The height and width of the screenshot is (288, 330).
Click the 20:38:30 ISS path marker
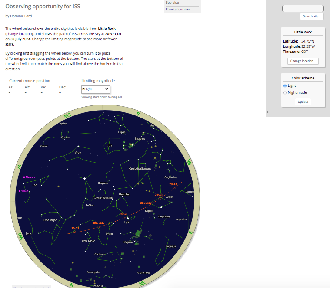pyautogui.click(x=98, y=223)
